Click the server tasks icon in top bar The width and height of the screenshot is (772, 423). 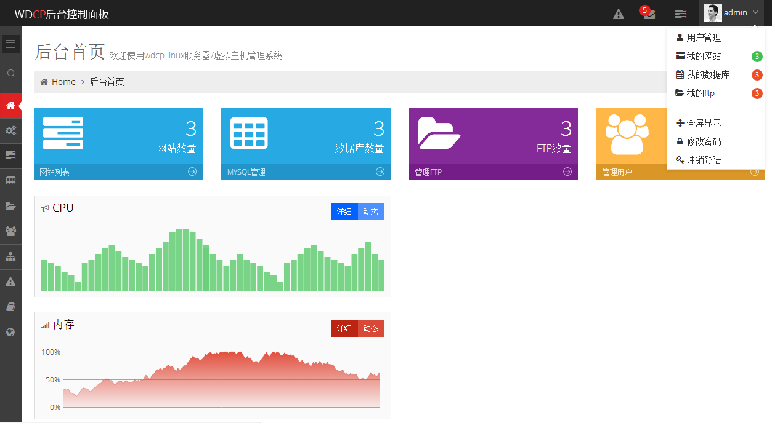pos(681,14)
